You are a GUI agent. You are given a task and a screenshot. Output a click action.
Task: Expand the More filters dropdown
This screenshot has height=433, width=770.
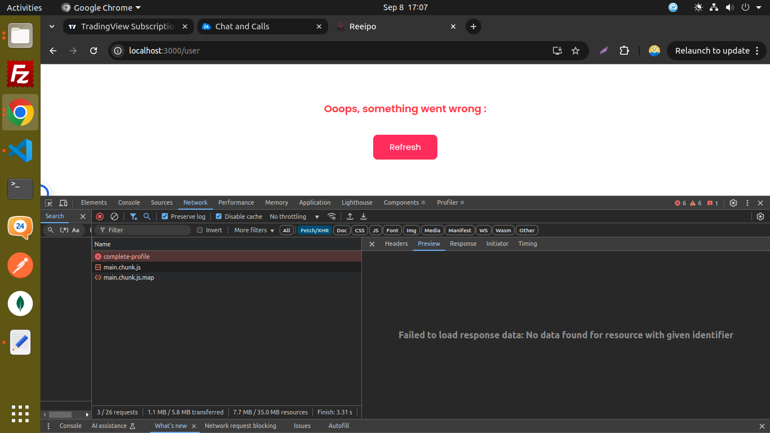pyautogui.click(x=254, y=230)
